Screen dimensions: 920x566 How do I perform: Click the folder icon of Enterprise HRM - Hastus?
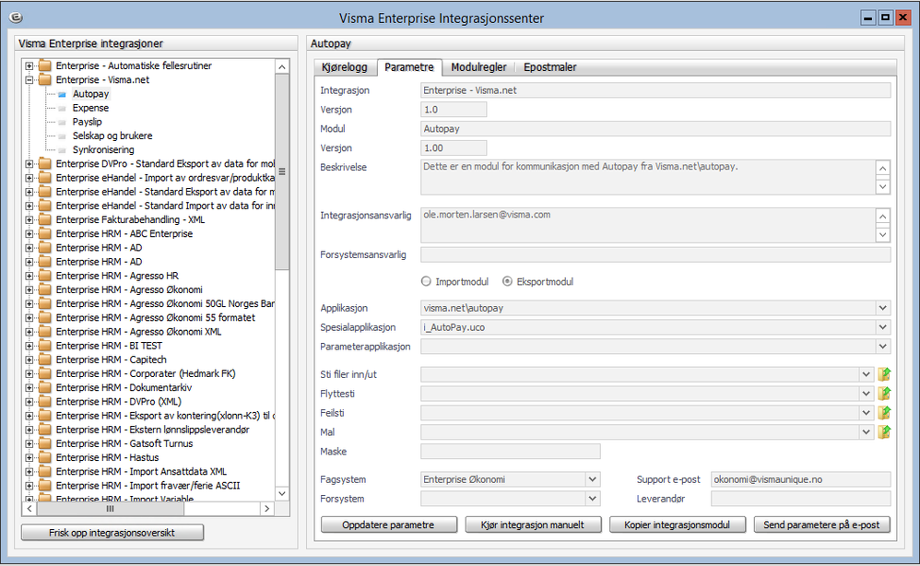[x=45, y=457]
